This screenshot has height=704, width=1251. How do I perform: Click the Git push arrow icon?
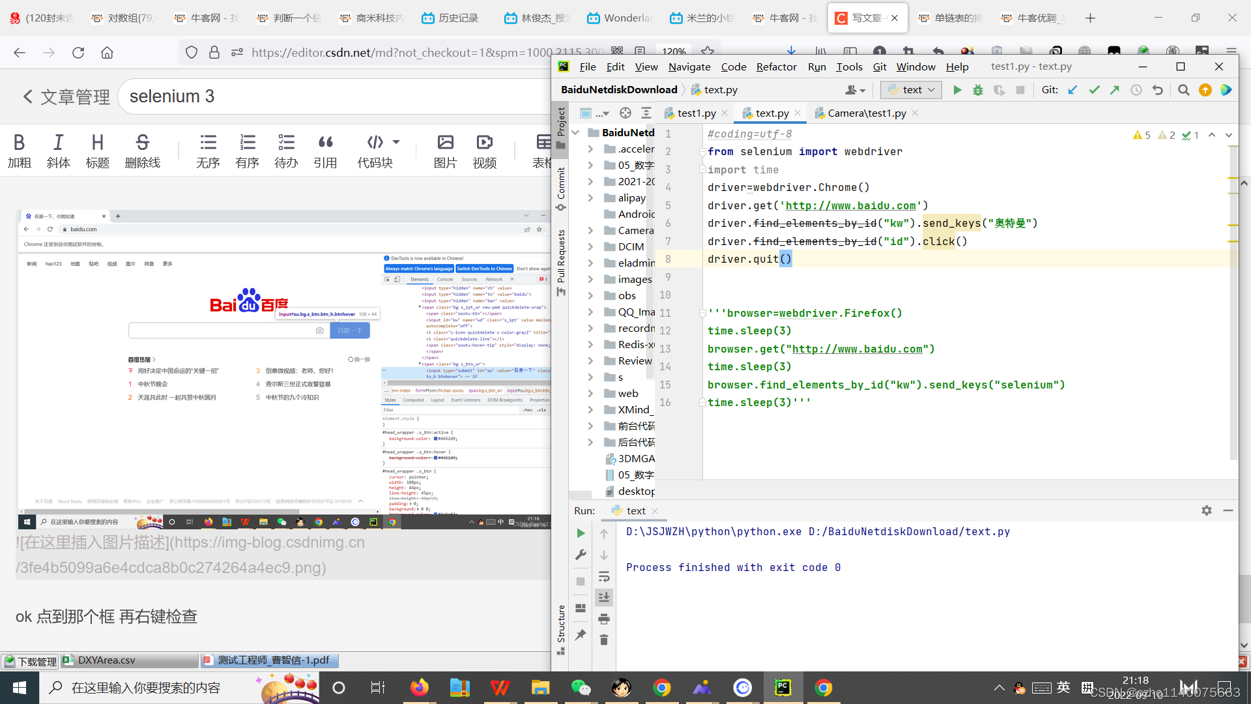tap(1115, 90)
